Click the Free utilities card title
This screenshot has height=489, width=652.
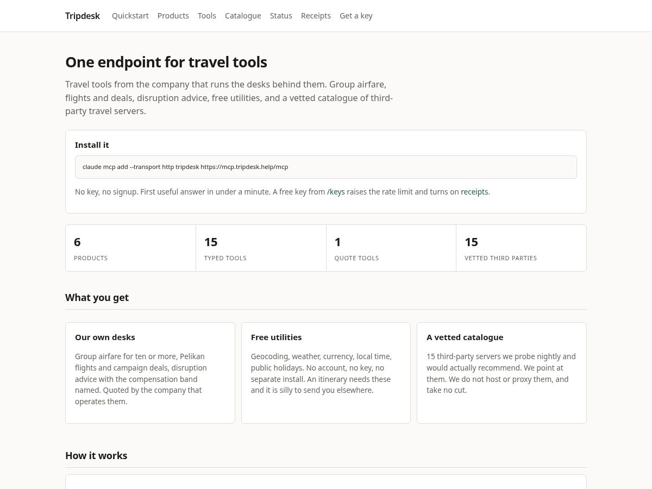[x=276, y=337]
